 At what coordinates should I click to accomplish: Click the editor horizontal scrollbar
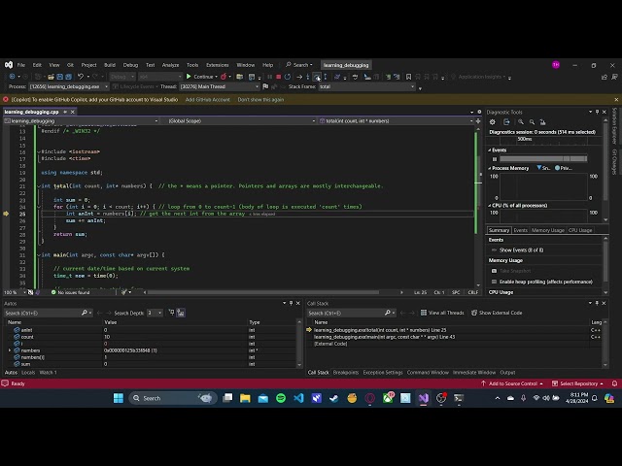[x=263, y=292]
